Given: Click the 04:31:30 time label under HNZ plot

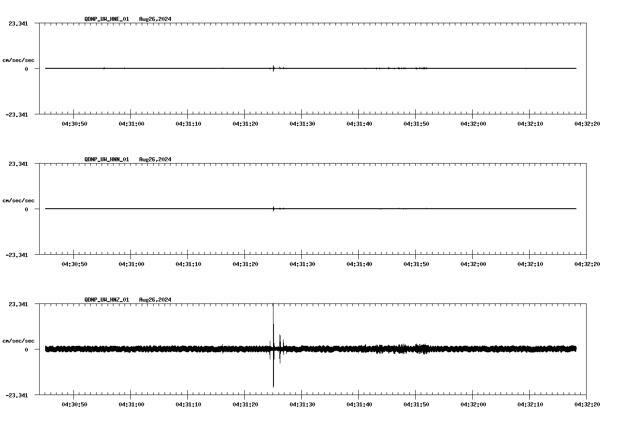Looking at the screenshot, I should 302,405.
